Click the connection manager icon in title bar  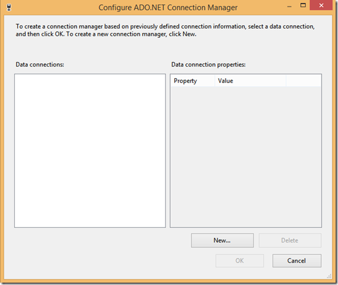(x=9, y=8)
